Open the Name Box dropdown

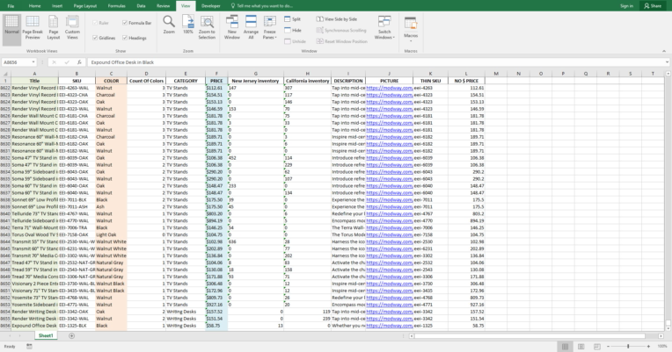(x=33, y=62)
